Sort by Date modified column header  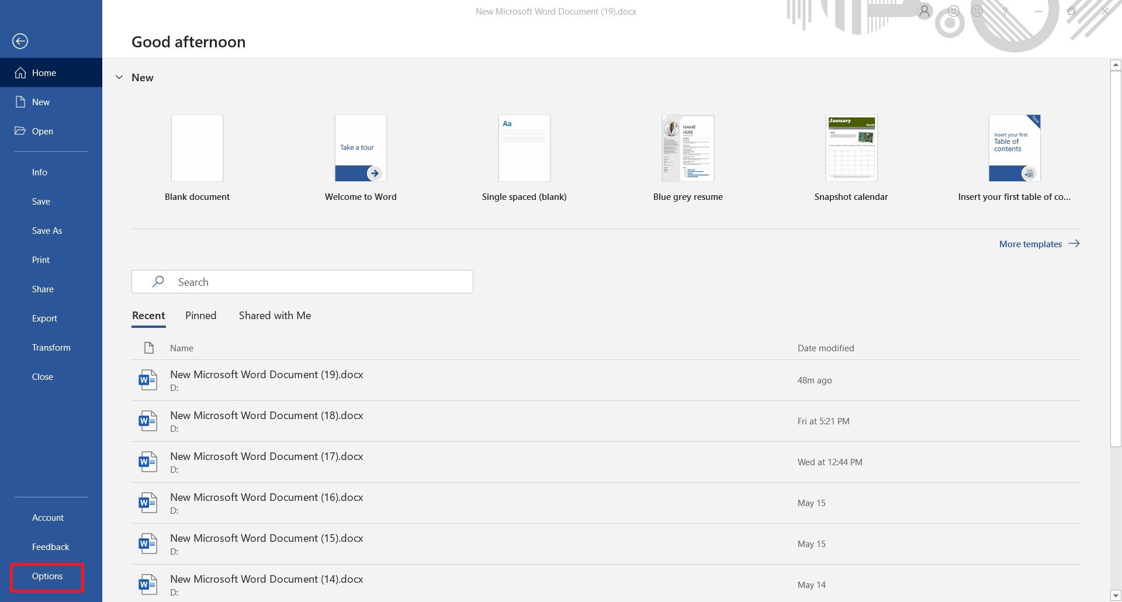(x=826, y=348)
